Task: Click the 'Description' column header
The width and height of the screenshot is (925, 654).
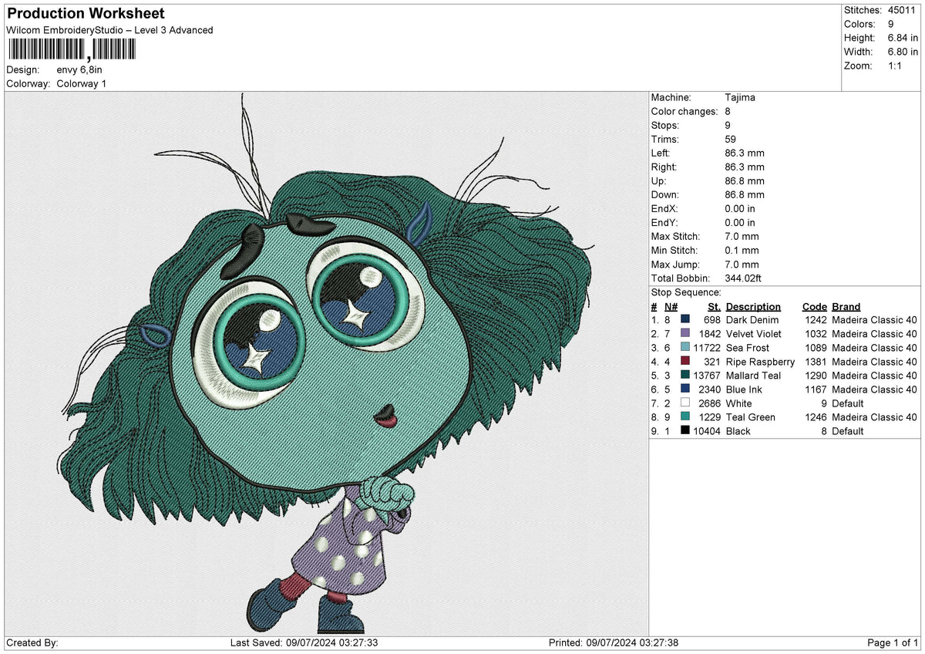Action: pyautogui.click(x=753, y=306)
